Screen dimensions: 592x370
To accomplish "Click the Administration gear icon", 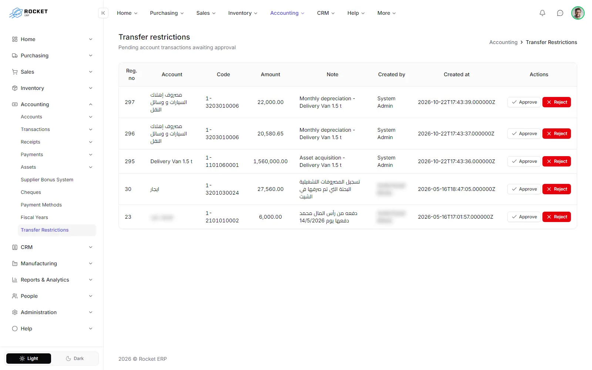I will coord(15,312).
